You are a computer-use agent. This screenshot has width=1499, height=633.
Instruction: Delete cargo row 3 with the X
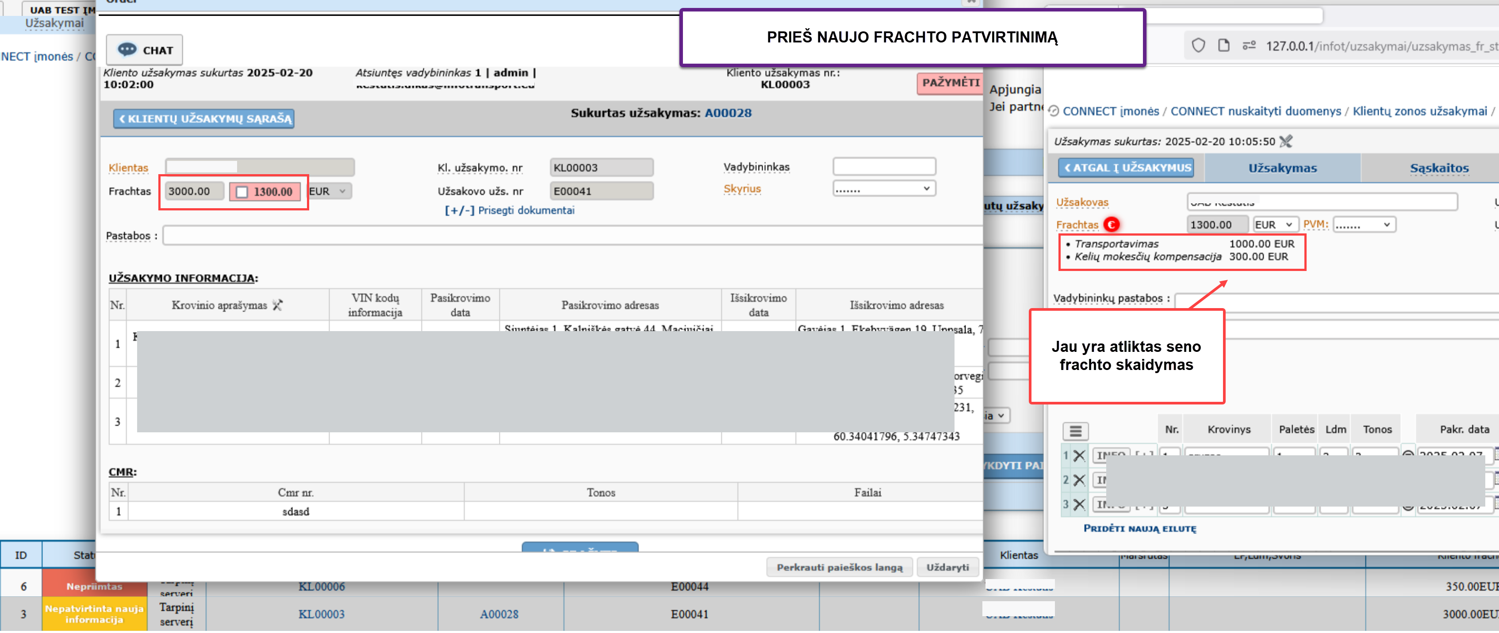[1079, 504]
